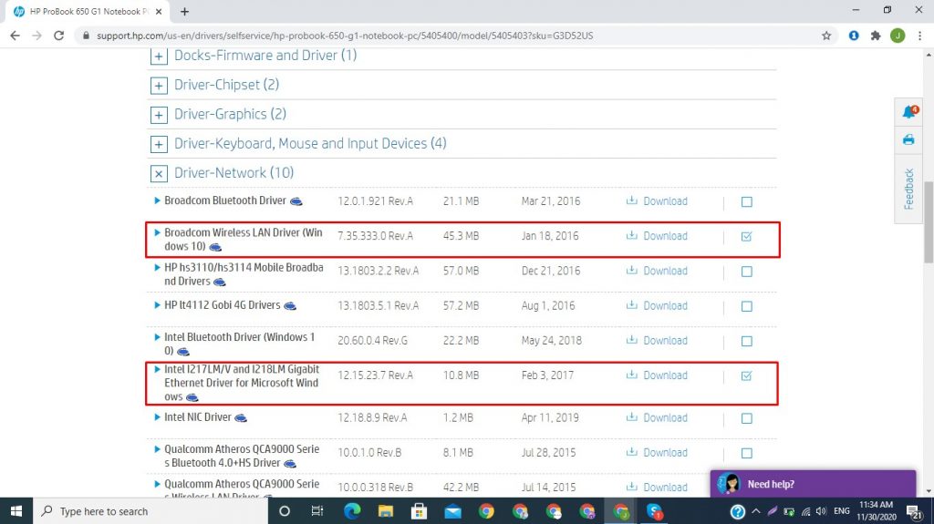Bookmark this page with the star icon
934x524 pixels.
click(x=826, y=36)
